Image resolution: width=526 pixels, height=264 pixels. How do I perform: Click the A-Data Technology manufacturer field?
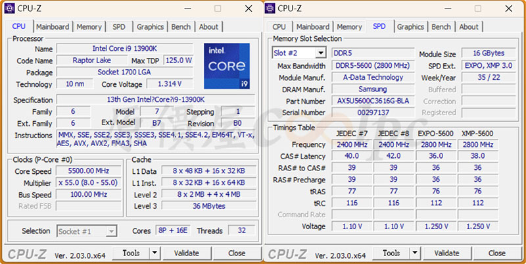[373, 78]
